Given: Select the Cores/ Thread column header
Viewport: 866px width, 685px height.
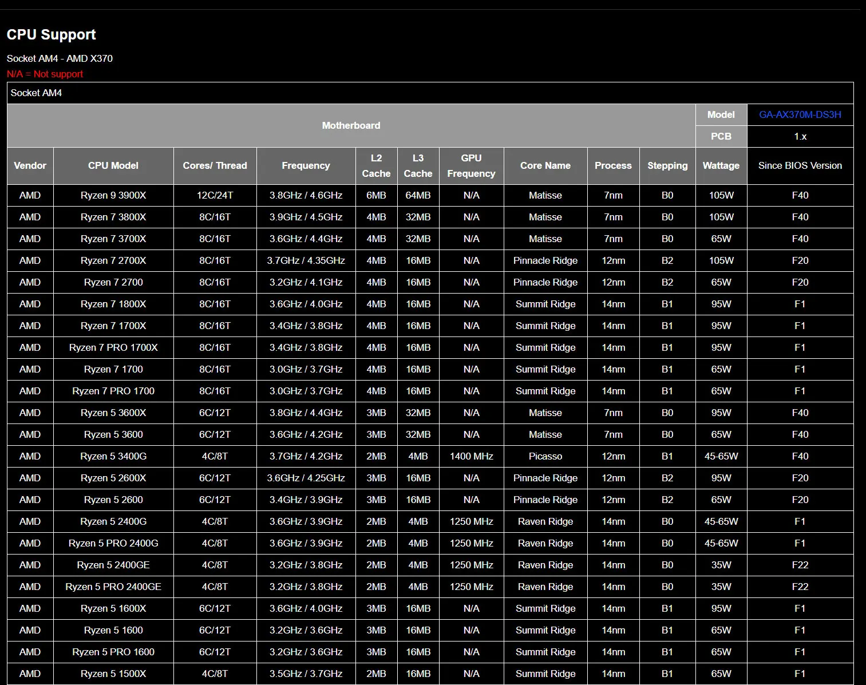Looking at the screenshot, I should 215,165.
